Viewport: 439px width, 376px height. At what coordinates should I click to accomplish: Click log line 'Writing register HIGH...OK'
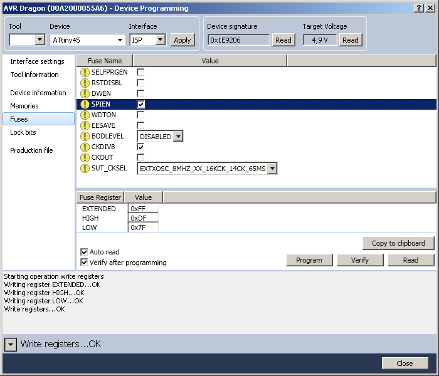click(45, 293)
